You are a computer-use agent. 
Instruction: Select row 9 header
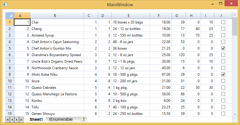[10, 75]
